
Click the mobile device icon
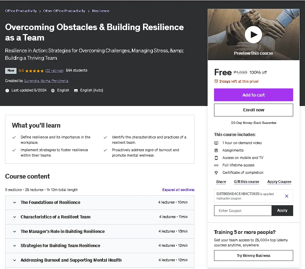216,158
